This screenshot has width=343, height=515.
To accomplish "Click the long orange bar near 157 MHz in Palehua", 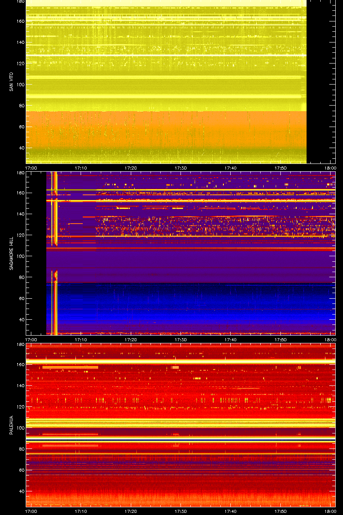I will coord(70,367).
